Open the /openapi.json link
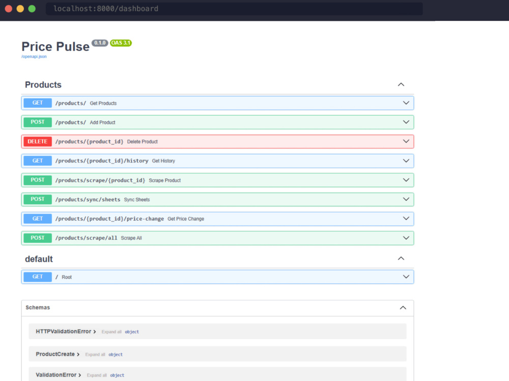The height and width of the screenshot is (381, 509). point(34,56)
